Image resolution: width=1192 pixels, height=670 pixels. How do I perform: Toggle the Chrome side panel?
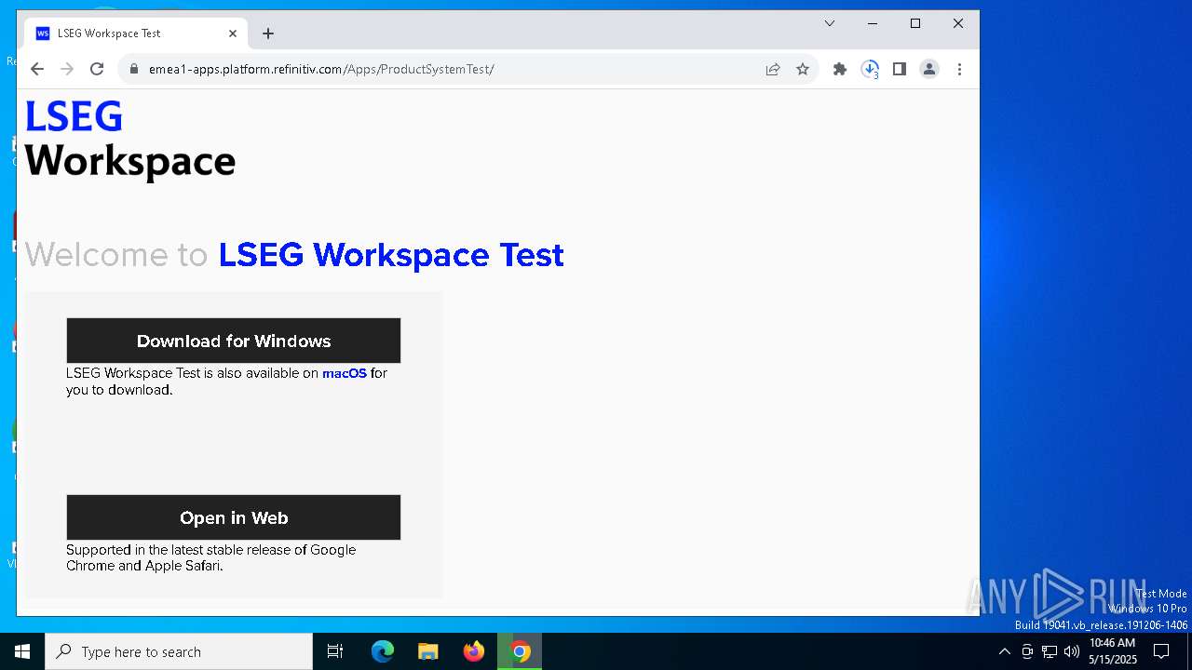click(x=900, y=69)
